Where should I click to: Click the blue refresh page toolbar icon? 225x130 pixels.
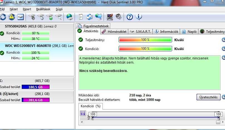click(90, 17)
